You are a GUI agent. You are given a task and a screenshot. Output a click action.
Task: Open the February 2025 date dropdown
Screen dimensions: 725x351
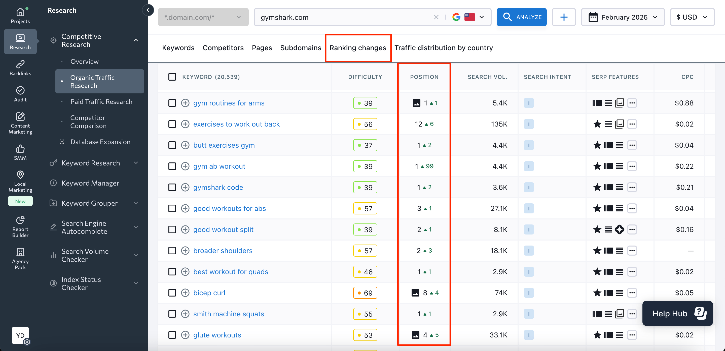tap(623, 17)
